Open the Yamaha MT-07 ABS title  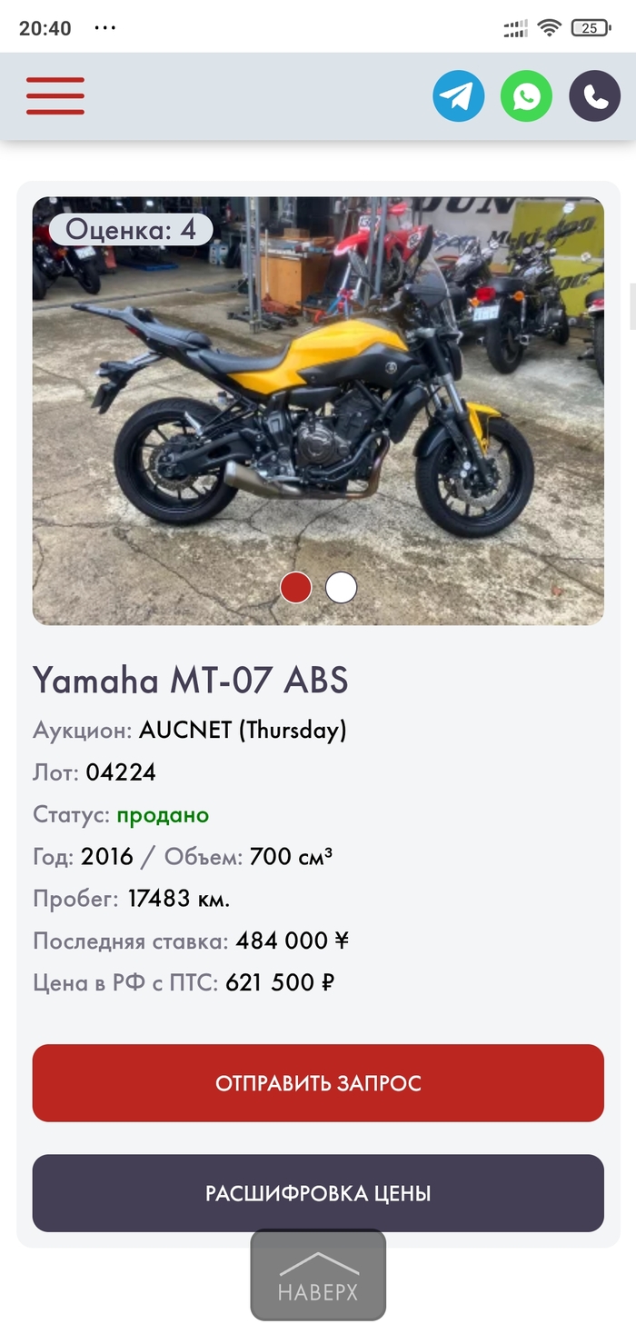[191, 681]
